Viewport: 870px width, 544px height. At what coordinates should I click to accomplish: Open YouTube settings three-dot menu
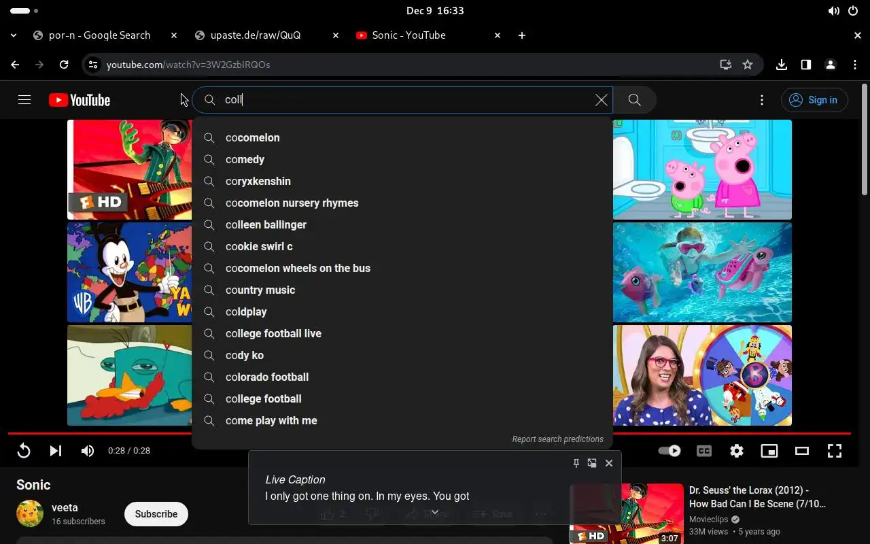pos(762,100)
